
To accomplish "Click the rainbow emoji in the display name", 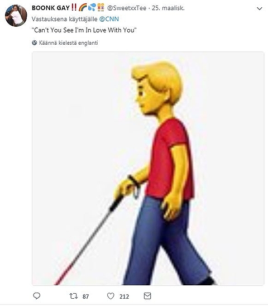I will pos(83,8).
